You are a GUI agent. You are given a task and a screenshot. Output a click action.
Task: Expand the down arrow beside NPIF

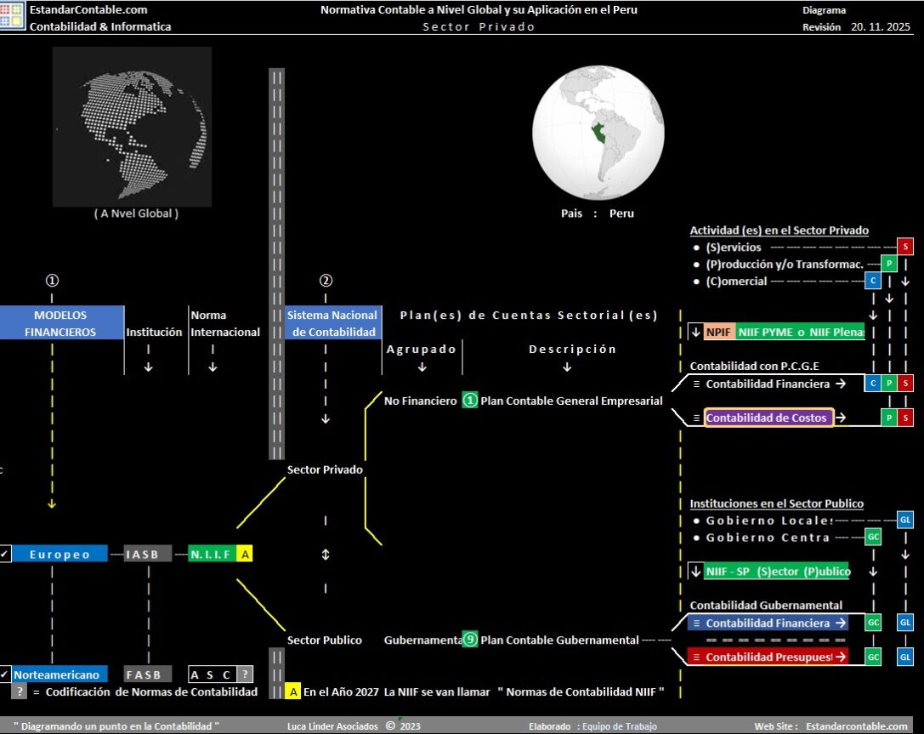(x=695, y=332)
